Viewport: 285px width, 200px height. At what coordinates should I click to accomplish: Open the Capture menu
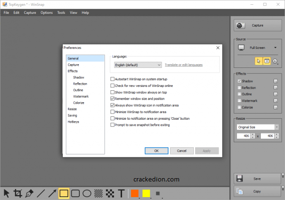pos(30,12)
